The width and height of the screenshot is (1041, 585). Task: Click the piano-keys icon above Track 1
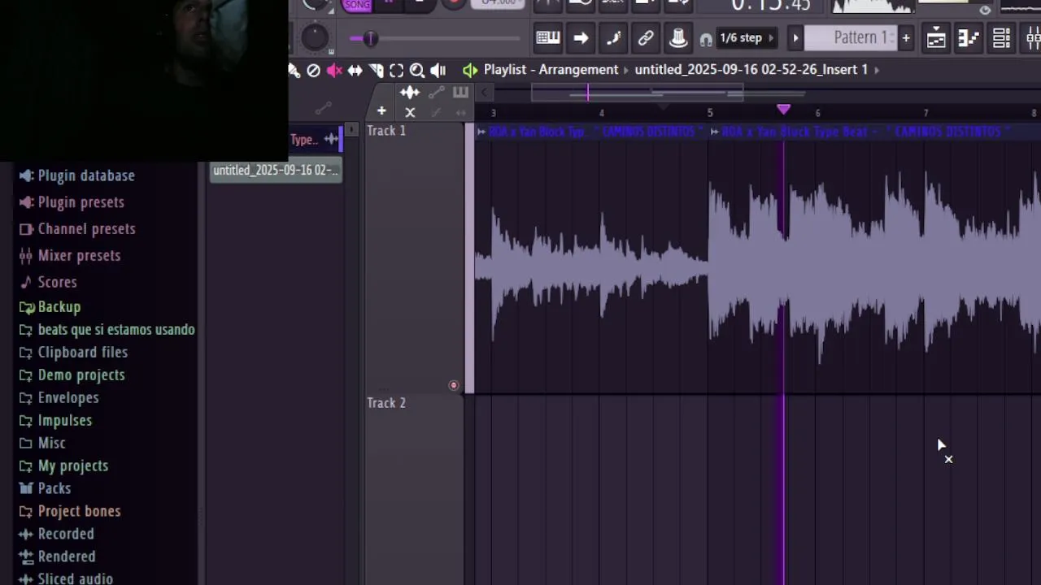460,93
